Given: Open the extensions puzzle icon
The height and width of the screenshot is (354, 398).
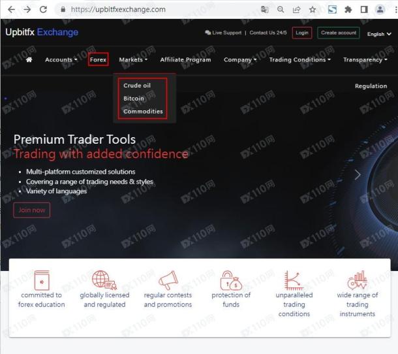Looking at the screenshot, I should (x=348, y=10).
